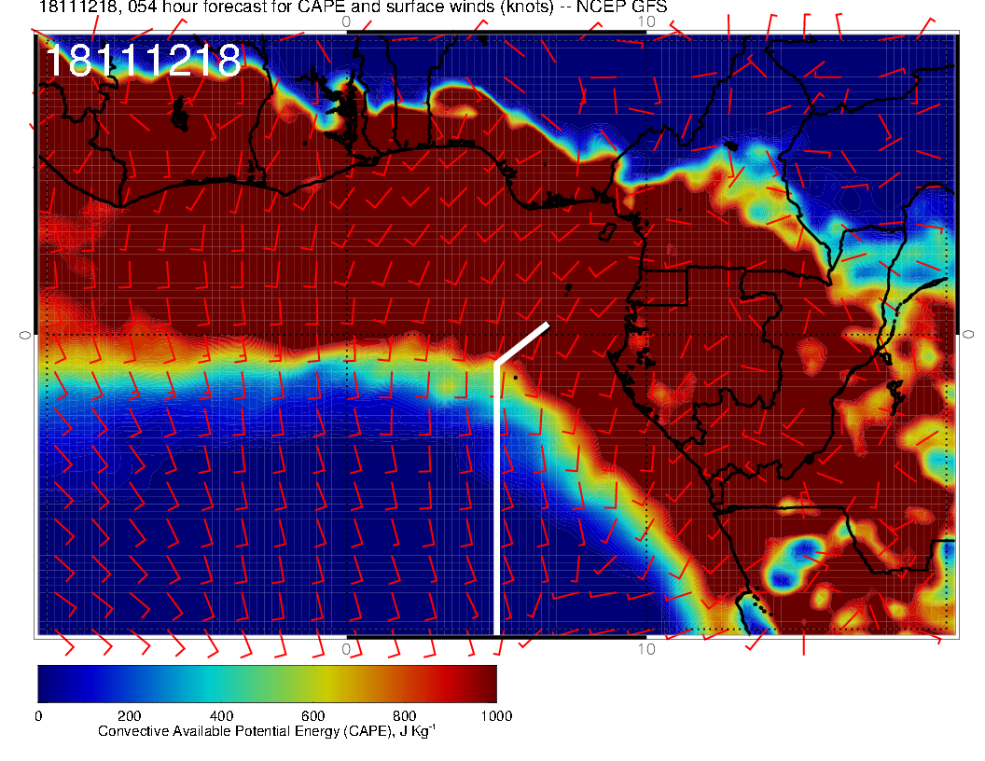Select the Convective Available Potential Energy caption
This screenshot has width=985, height=761.
267,732
